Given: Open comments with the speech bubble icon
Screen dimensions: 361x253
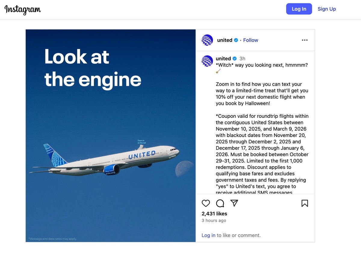Looking at the screenshot, I should pos(220,204).
